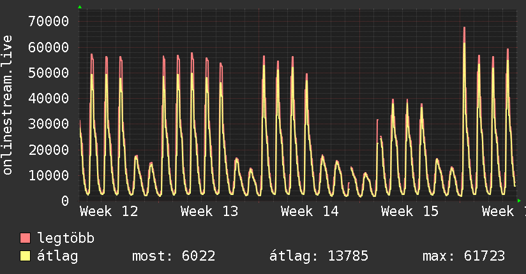Click the 50000 y-axis label

(x=49, y=73)
